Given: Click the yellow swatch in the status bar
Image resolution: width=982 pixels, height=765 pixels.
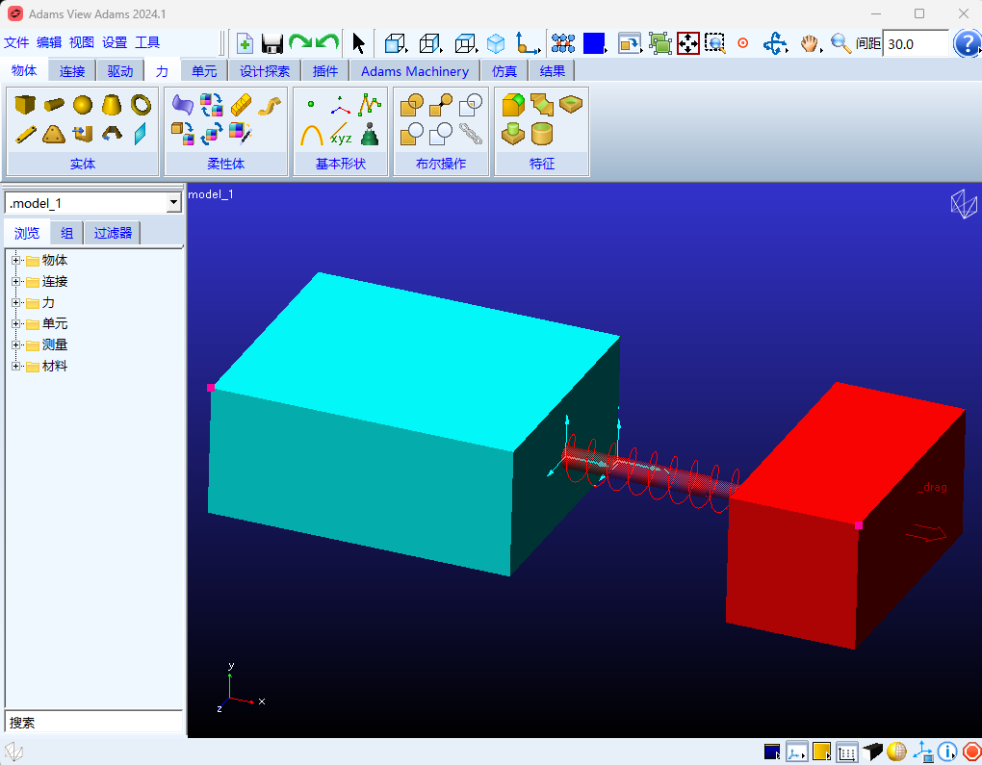Looking at the screenshot, I should coord(821,752).
